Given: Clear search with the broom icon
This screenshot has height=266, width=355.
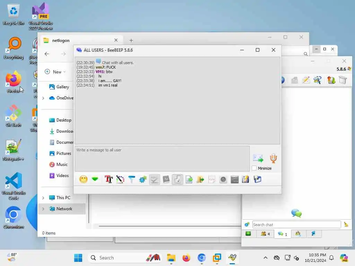Looking at the screenshot, I should coord(346,224).
